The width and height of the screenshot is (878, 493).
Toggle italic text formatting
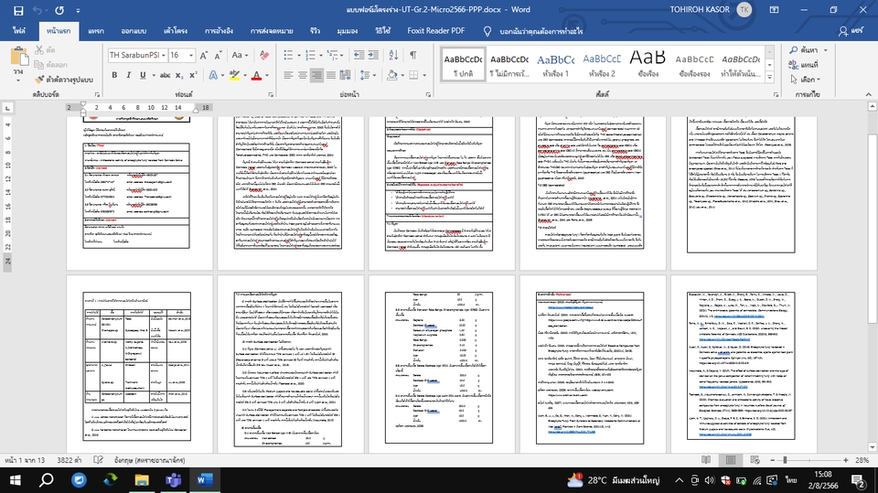tap(130, 75)
